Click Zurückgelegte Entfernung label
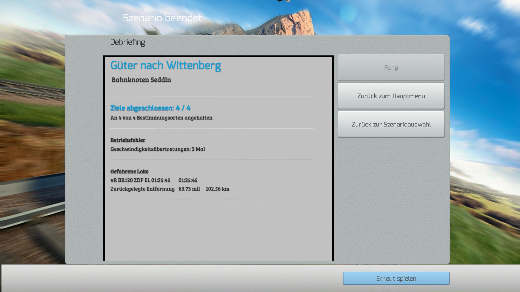520x292 pixels. pos(142,189)
